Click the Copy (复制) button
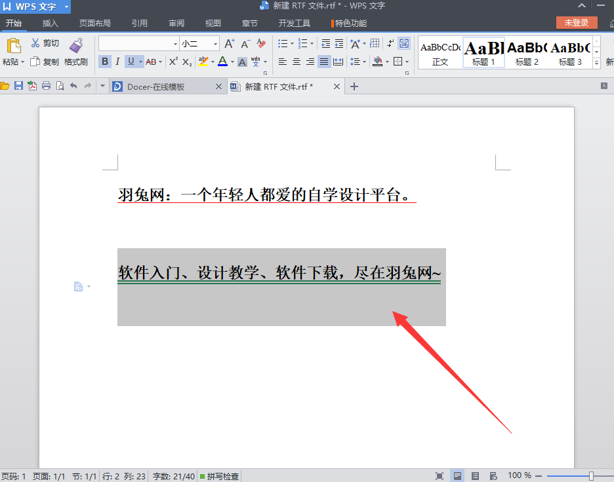The image size is (614, 482). (45, 62)
